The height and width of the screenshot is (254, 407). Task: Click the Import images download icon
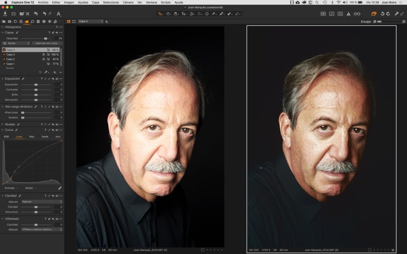5,14
